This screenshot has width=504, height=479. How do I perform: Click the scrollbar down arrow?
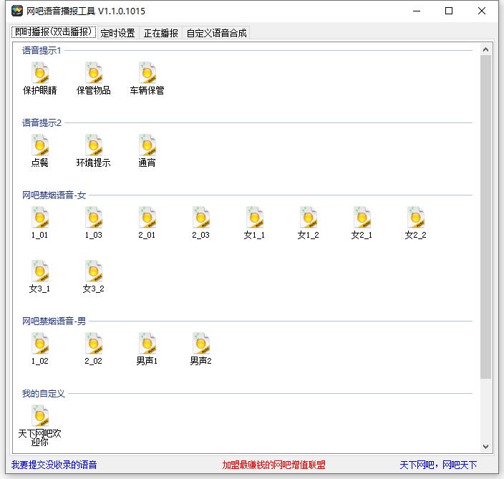[485, 447]
